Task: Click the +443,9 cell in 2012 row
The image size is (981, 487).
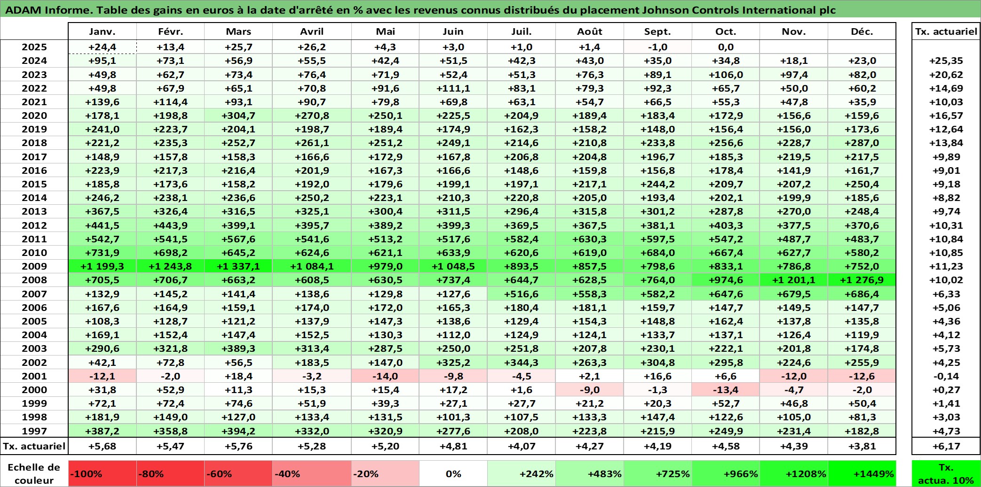Action: 170,225
